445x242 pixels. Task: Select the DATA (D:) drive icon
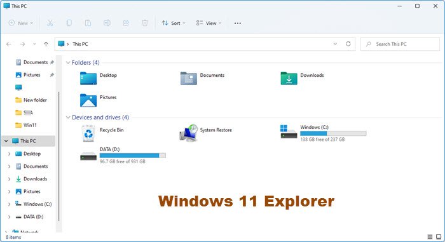(88, 156)
